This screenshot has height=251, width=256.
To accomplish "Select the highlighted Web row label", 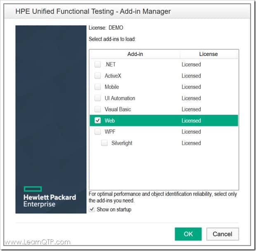I will click(110, 121).
